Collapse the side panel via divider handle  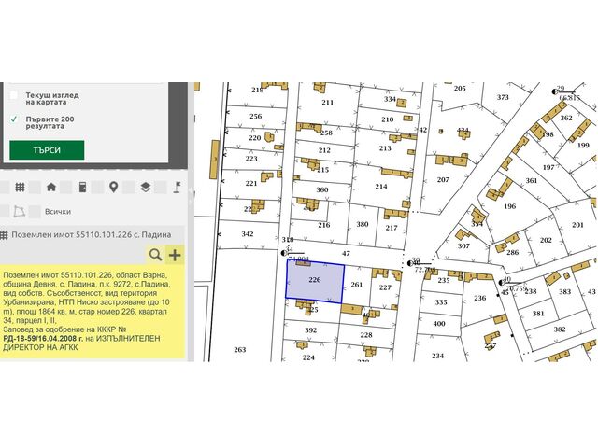(190, 196)
